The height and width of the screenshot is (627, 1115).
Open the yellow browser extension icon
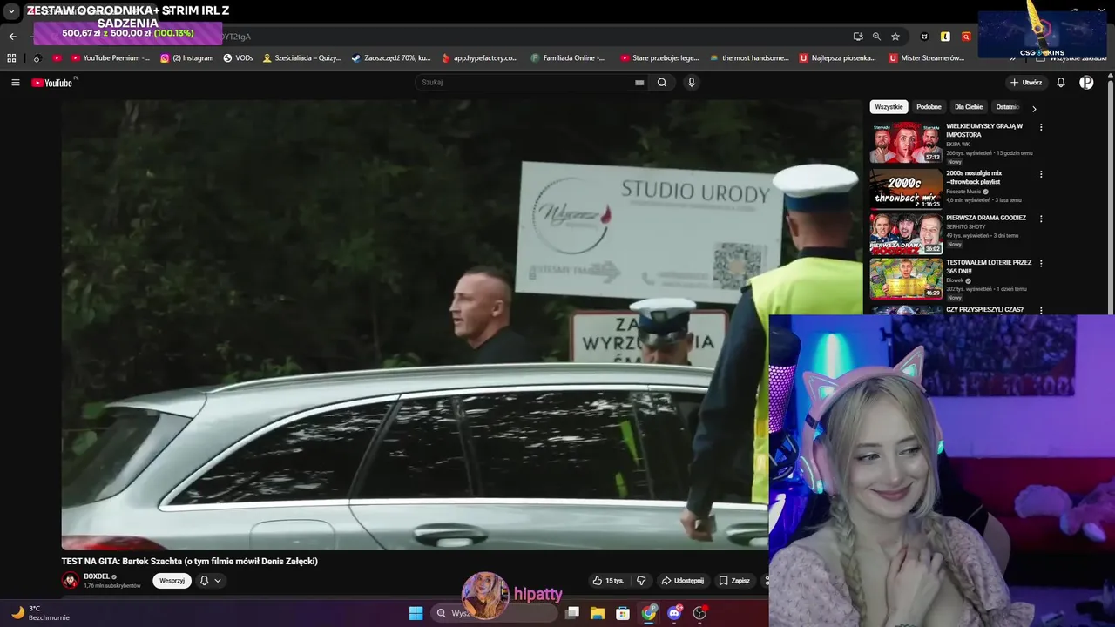[x=945, y=37]
